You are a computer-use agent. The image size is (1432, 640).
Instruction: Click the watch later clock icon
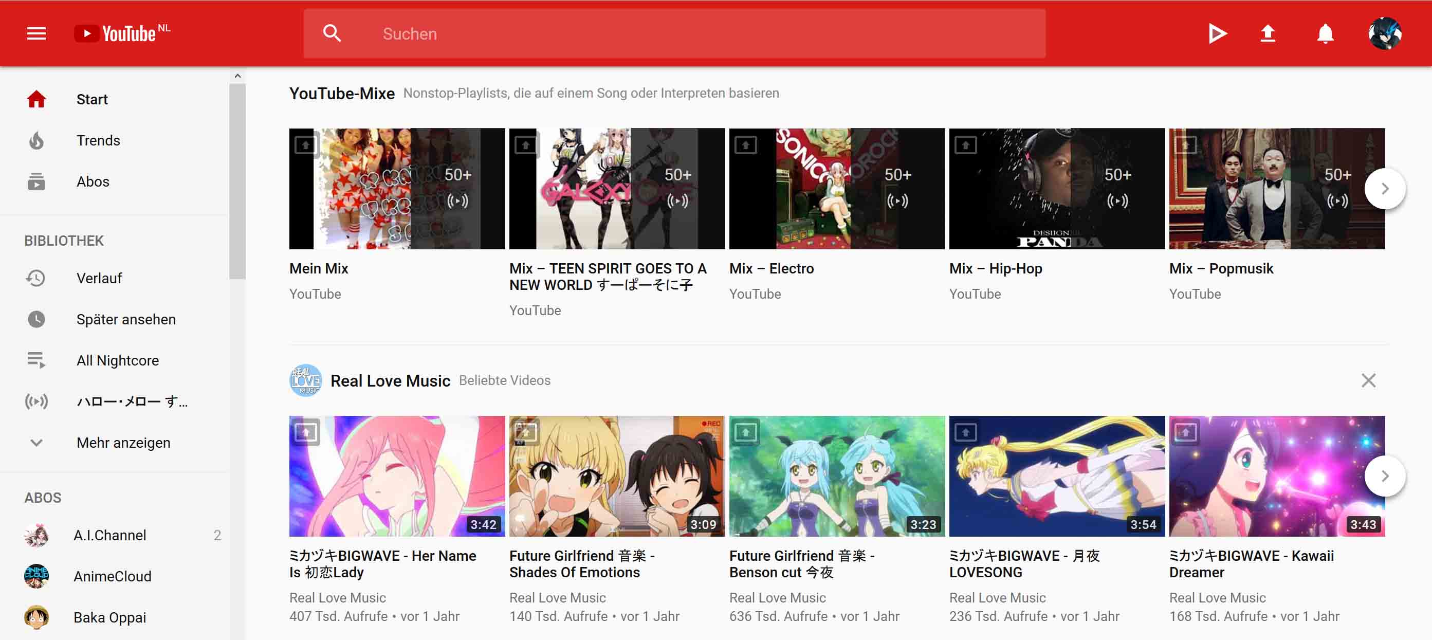tap(36, 319)
